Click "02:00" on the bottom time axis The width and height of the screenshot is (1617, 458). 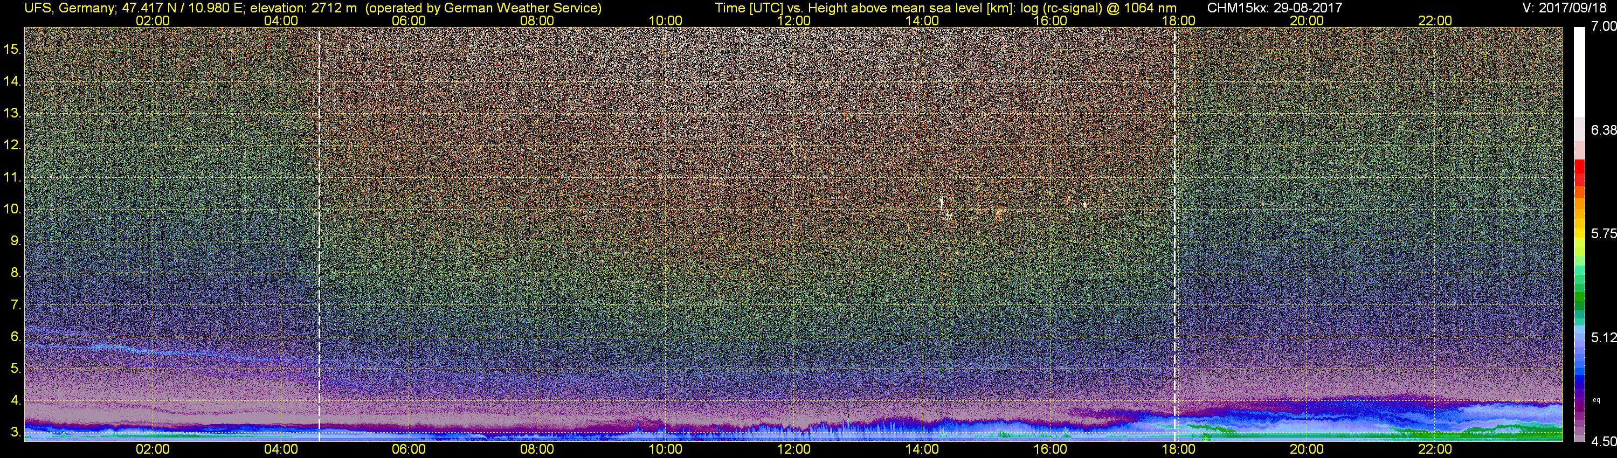click(x=153, y=449)
